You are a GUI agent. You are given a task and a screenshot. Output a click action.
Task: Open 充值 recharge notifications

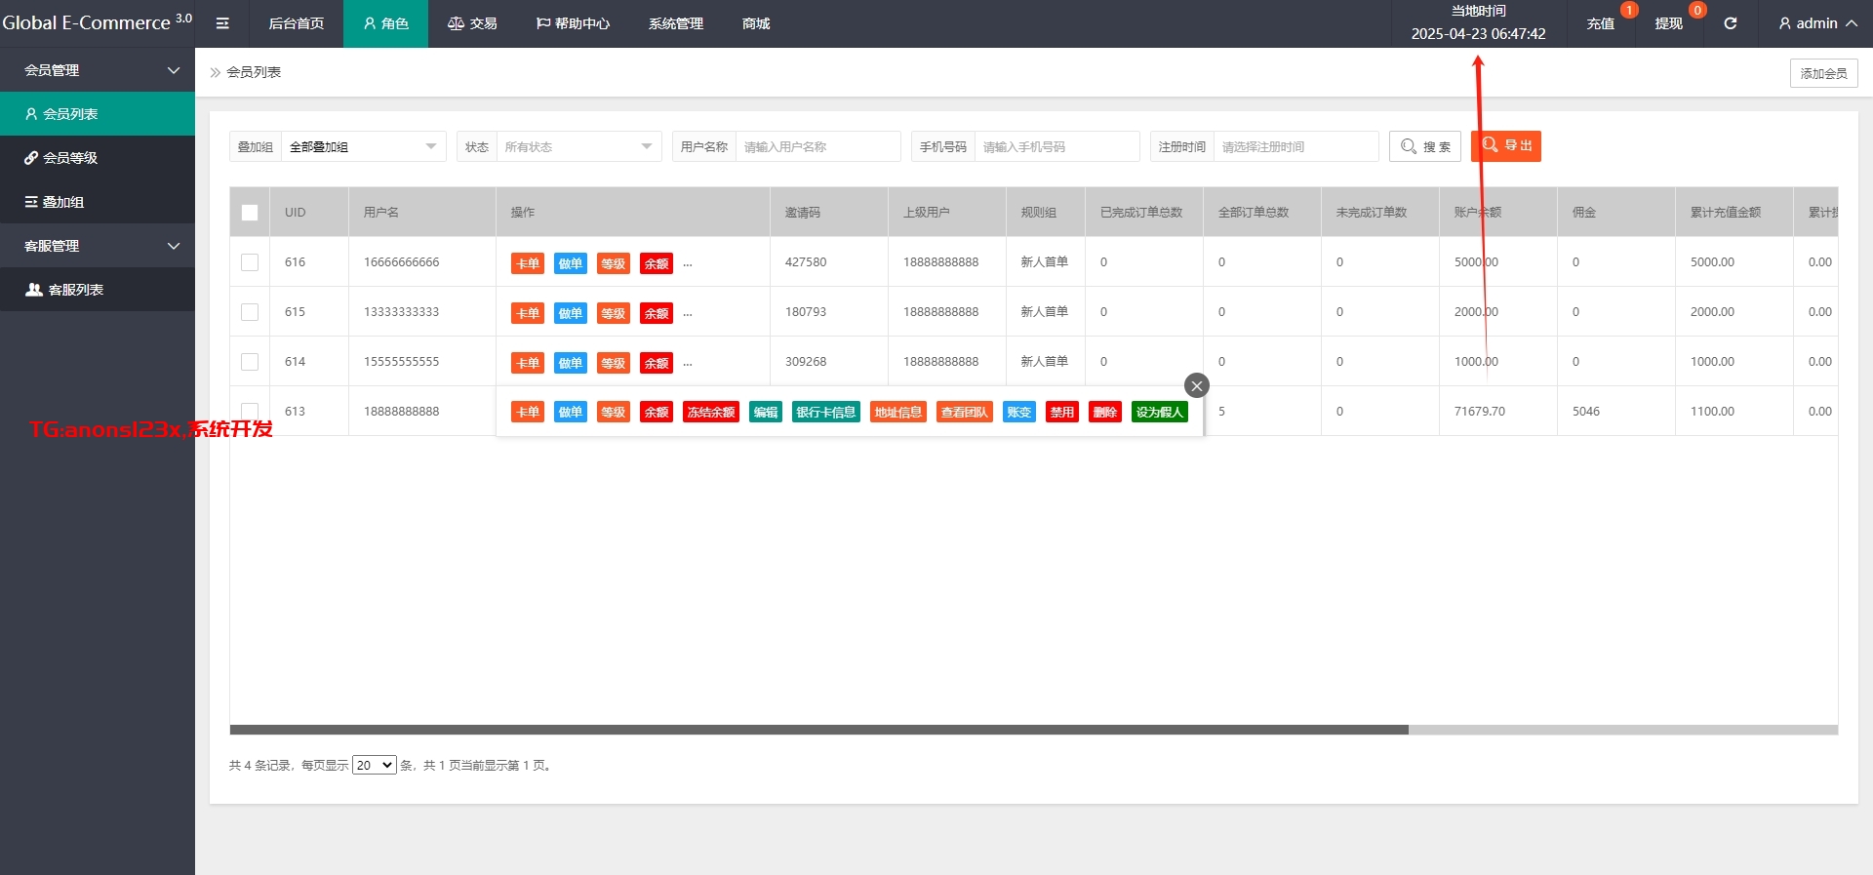pyautogui.click(x=1600, y=23)
